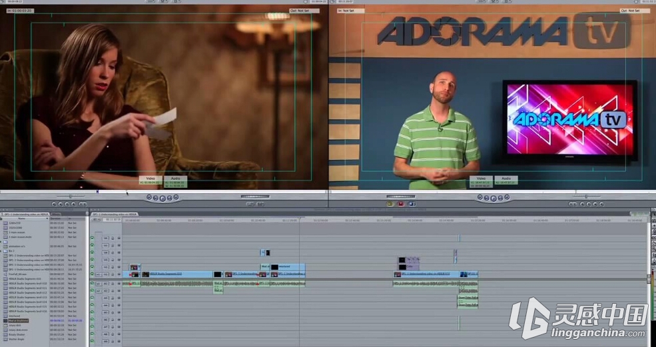Sort Browser by Duration column header

[x=59, y=218]
